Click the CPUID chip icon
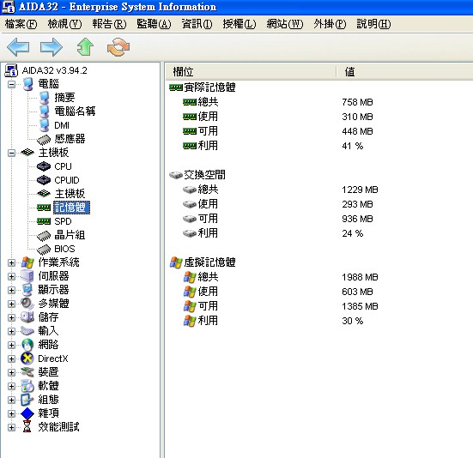 click(x=44, y=180)
